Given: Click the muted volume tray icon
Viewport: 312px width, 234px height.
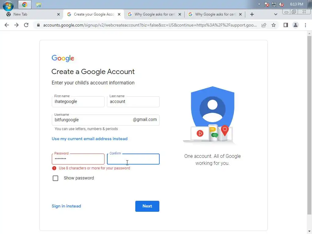Looking at the screenshot, I should 281,4.
